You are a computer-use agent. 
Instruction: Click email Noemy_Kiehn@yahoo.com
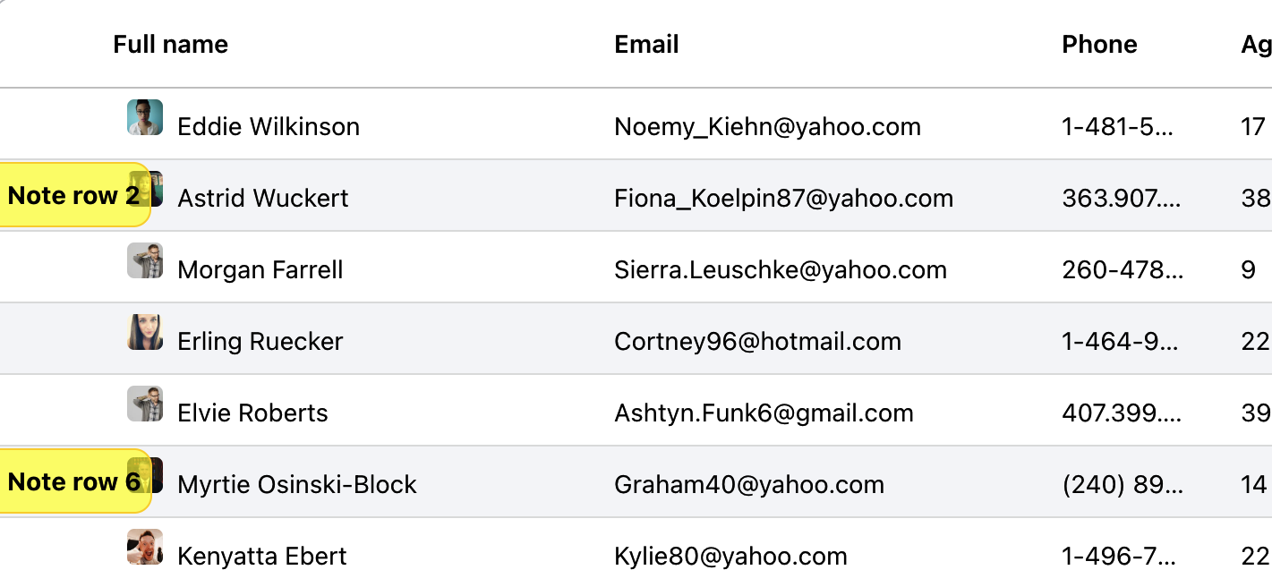(767, 126)
